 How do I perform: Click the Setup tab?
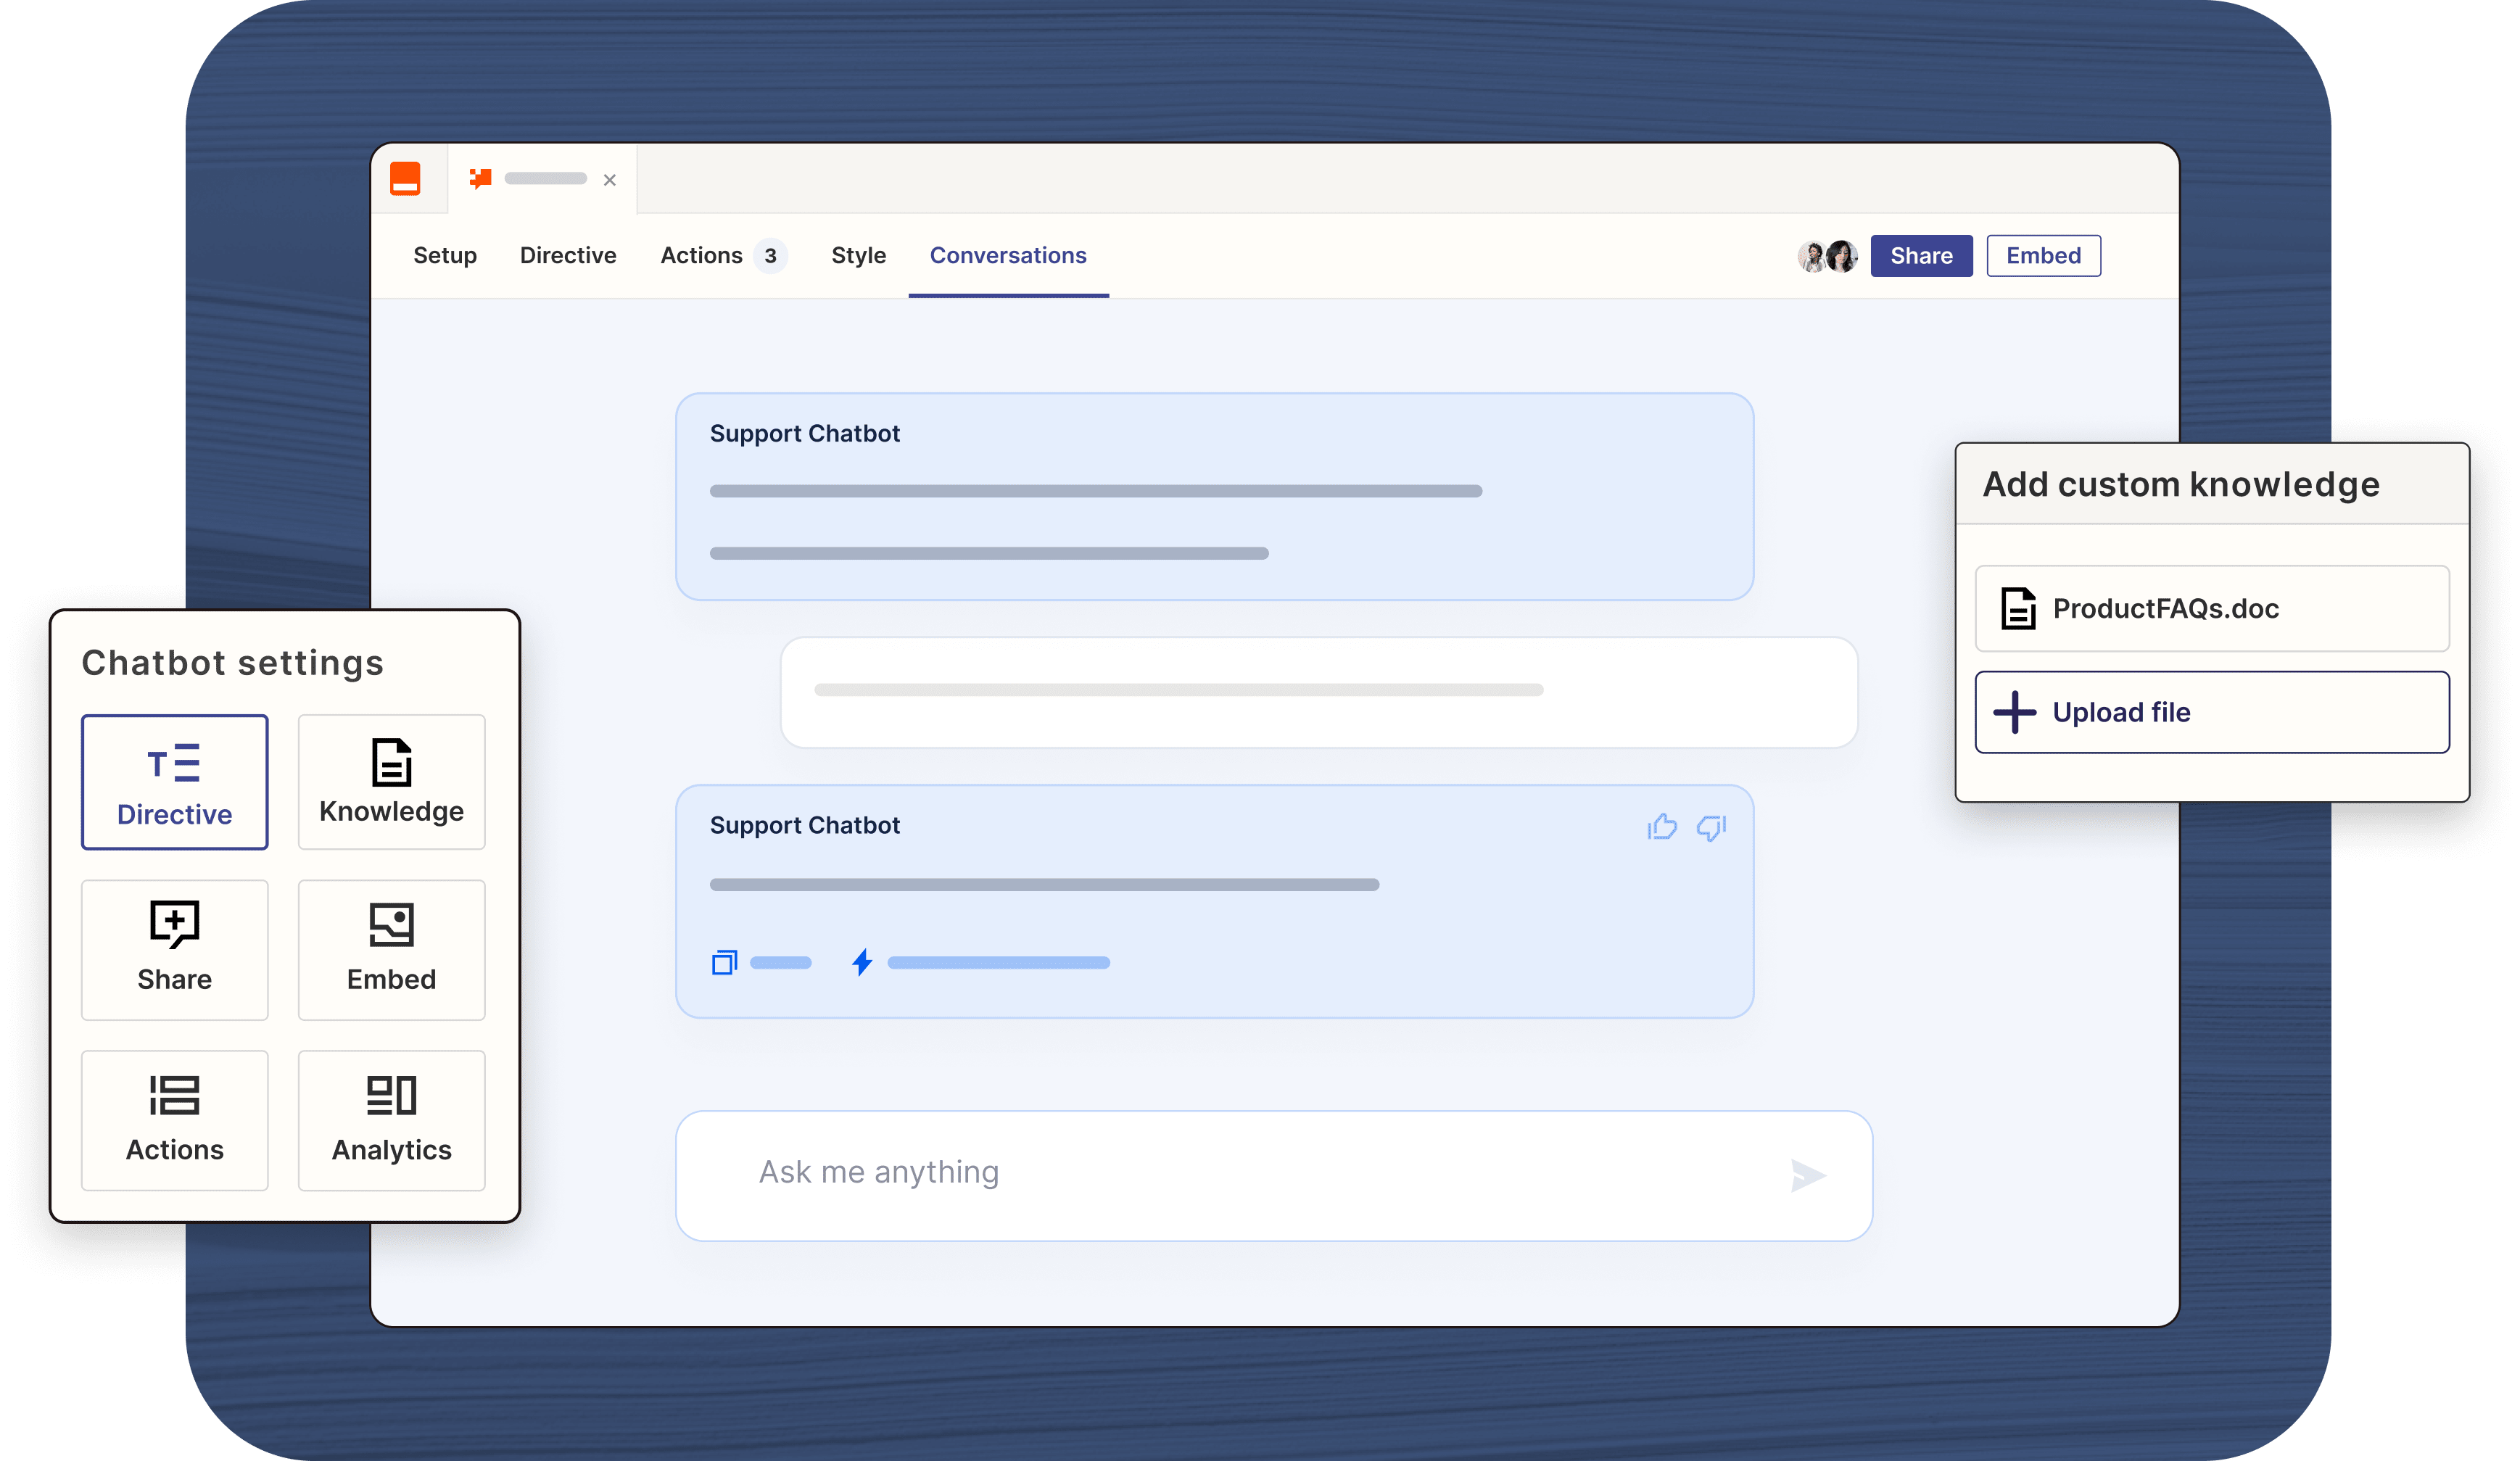click(444, 256)
